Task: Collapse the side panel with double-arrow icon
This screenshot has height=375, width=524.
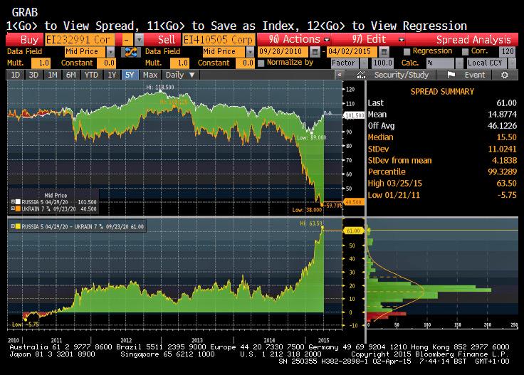Action: pos(340,75)
